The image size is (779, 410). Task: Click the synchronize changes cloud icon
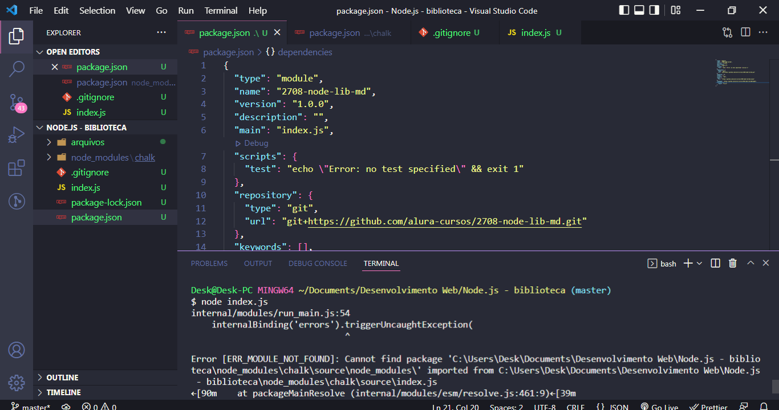[66, 407]
